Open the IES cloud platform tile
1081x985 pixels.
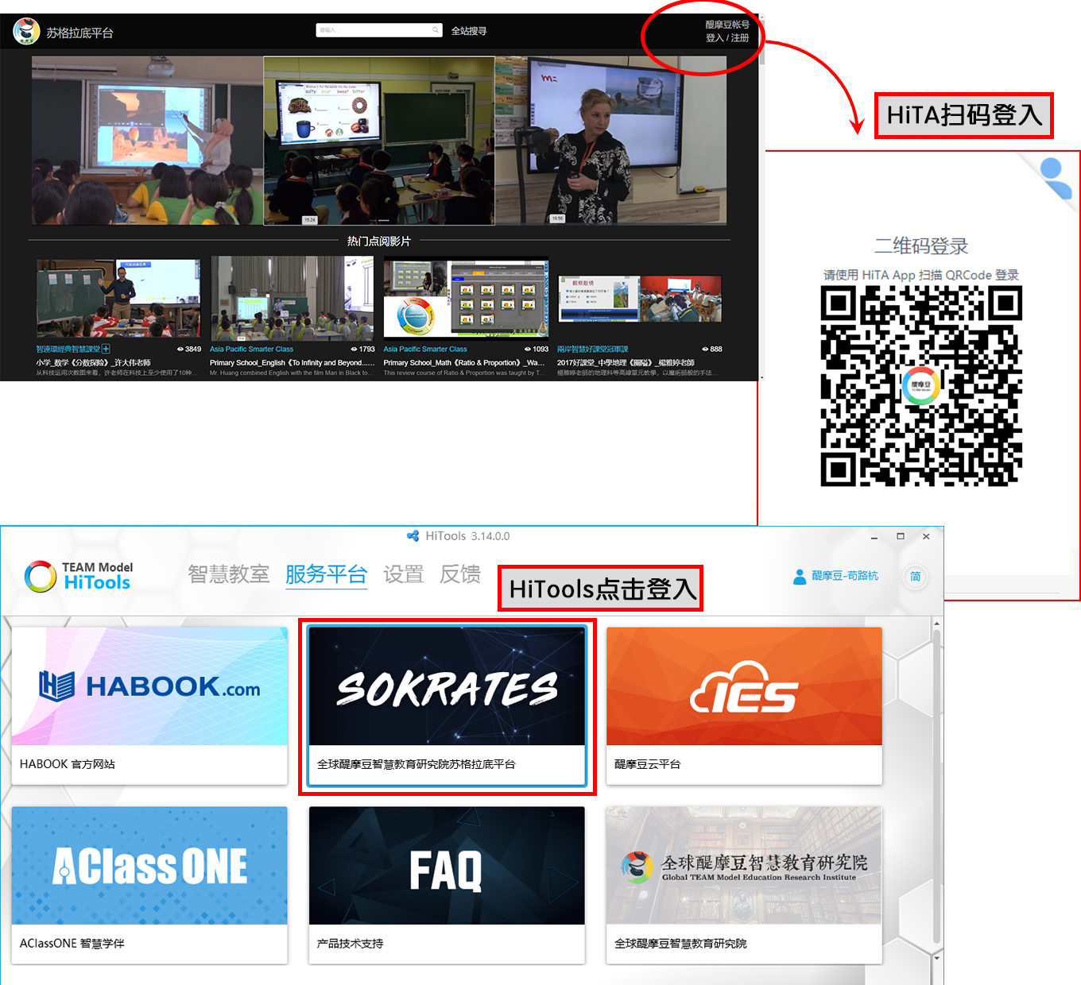pyautogui.click(x=744, y=705)
